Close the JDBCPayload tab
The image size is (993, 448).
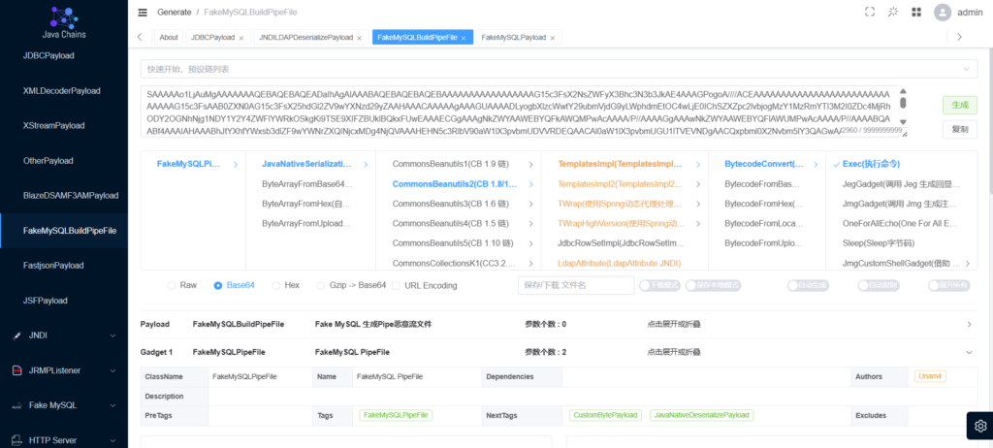coord(243,38)
